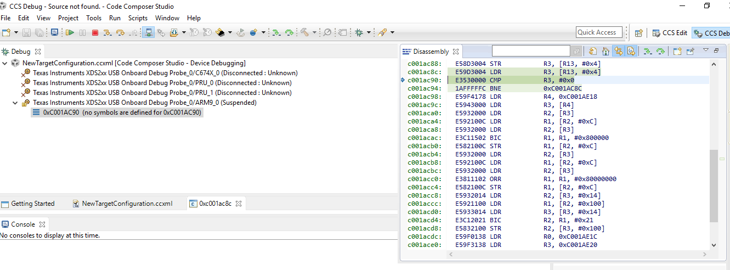The width and height of the screenshot is (730, 270).
Task: Click the Assembly Step Over icon in main toolbar
Action: coord(289,32)
